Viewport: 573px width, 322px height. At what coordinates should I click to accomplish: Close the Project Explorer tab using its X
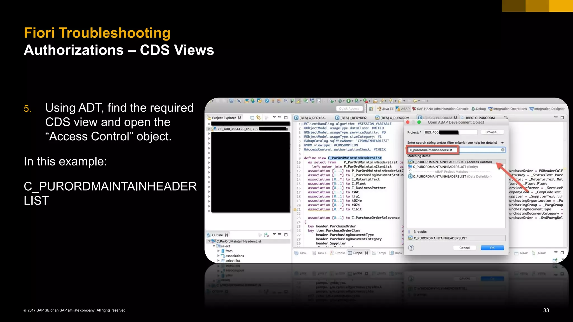[x=239, y=118]
